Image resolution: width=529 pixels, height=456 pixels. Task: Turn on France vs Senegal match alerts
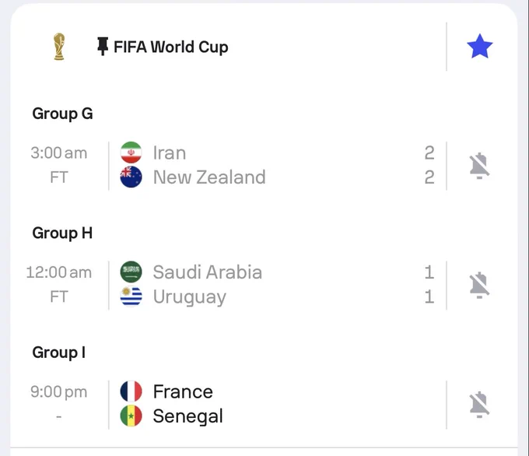[479, 405]
